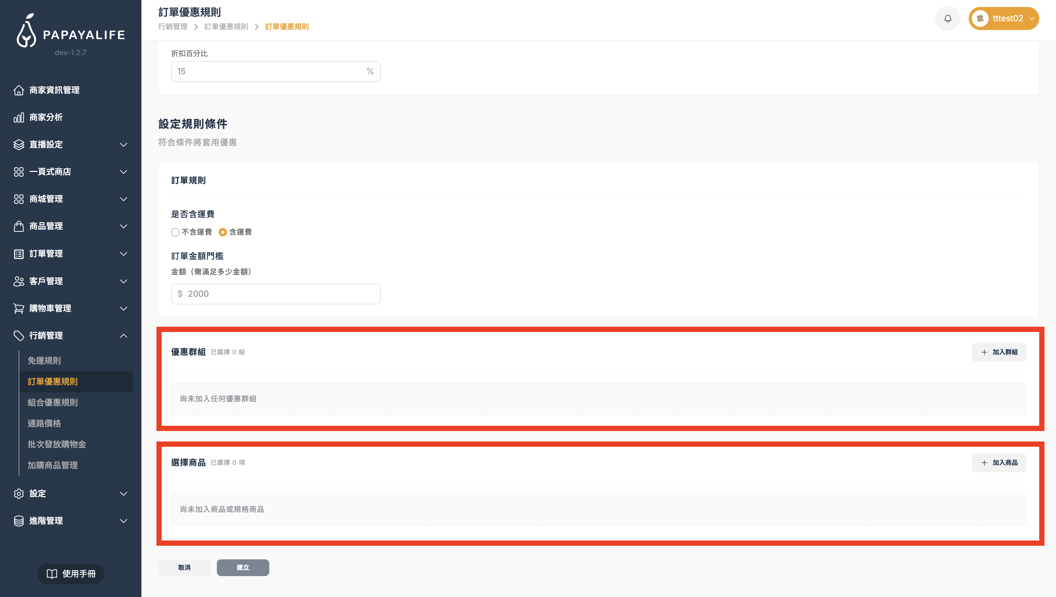
Task: Click the plus icon in 加入群組
Action: tap(984, 352)
